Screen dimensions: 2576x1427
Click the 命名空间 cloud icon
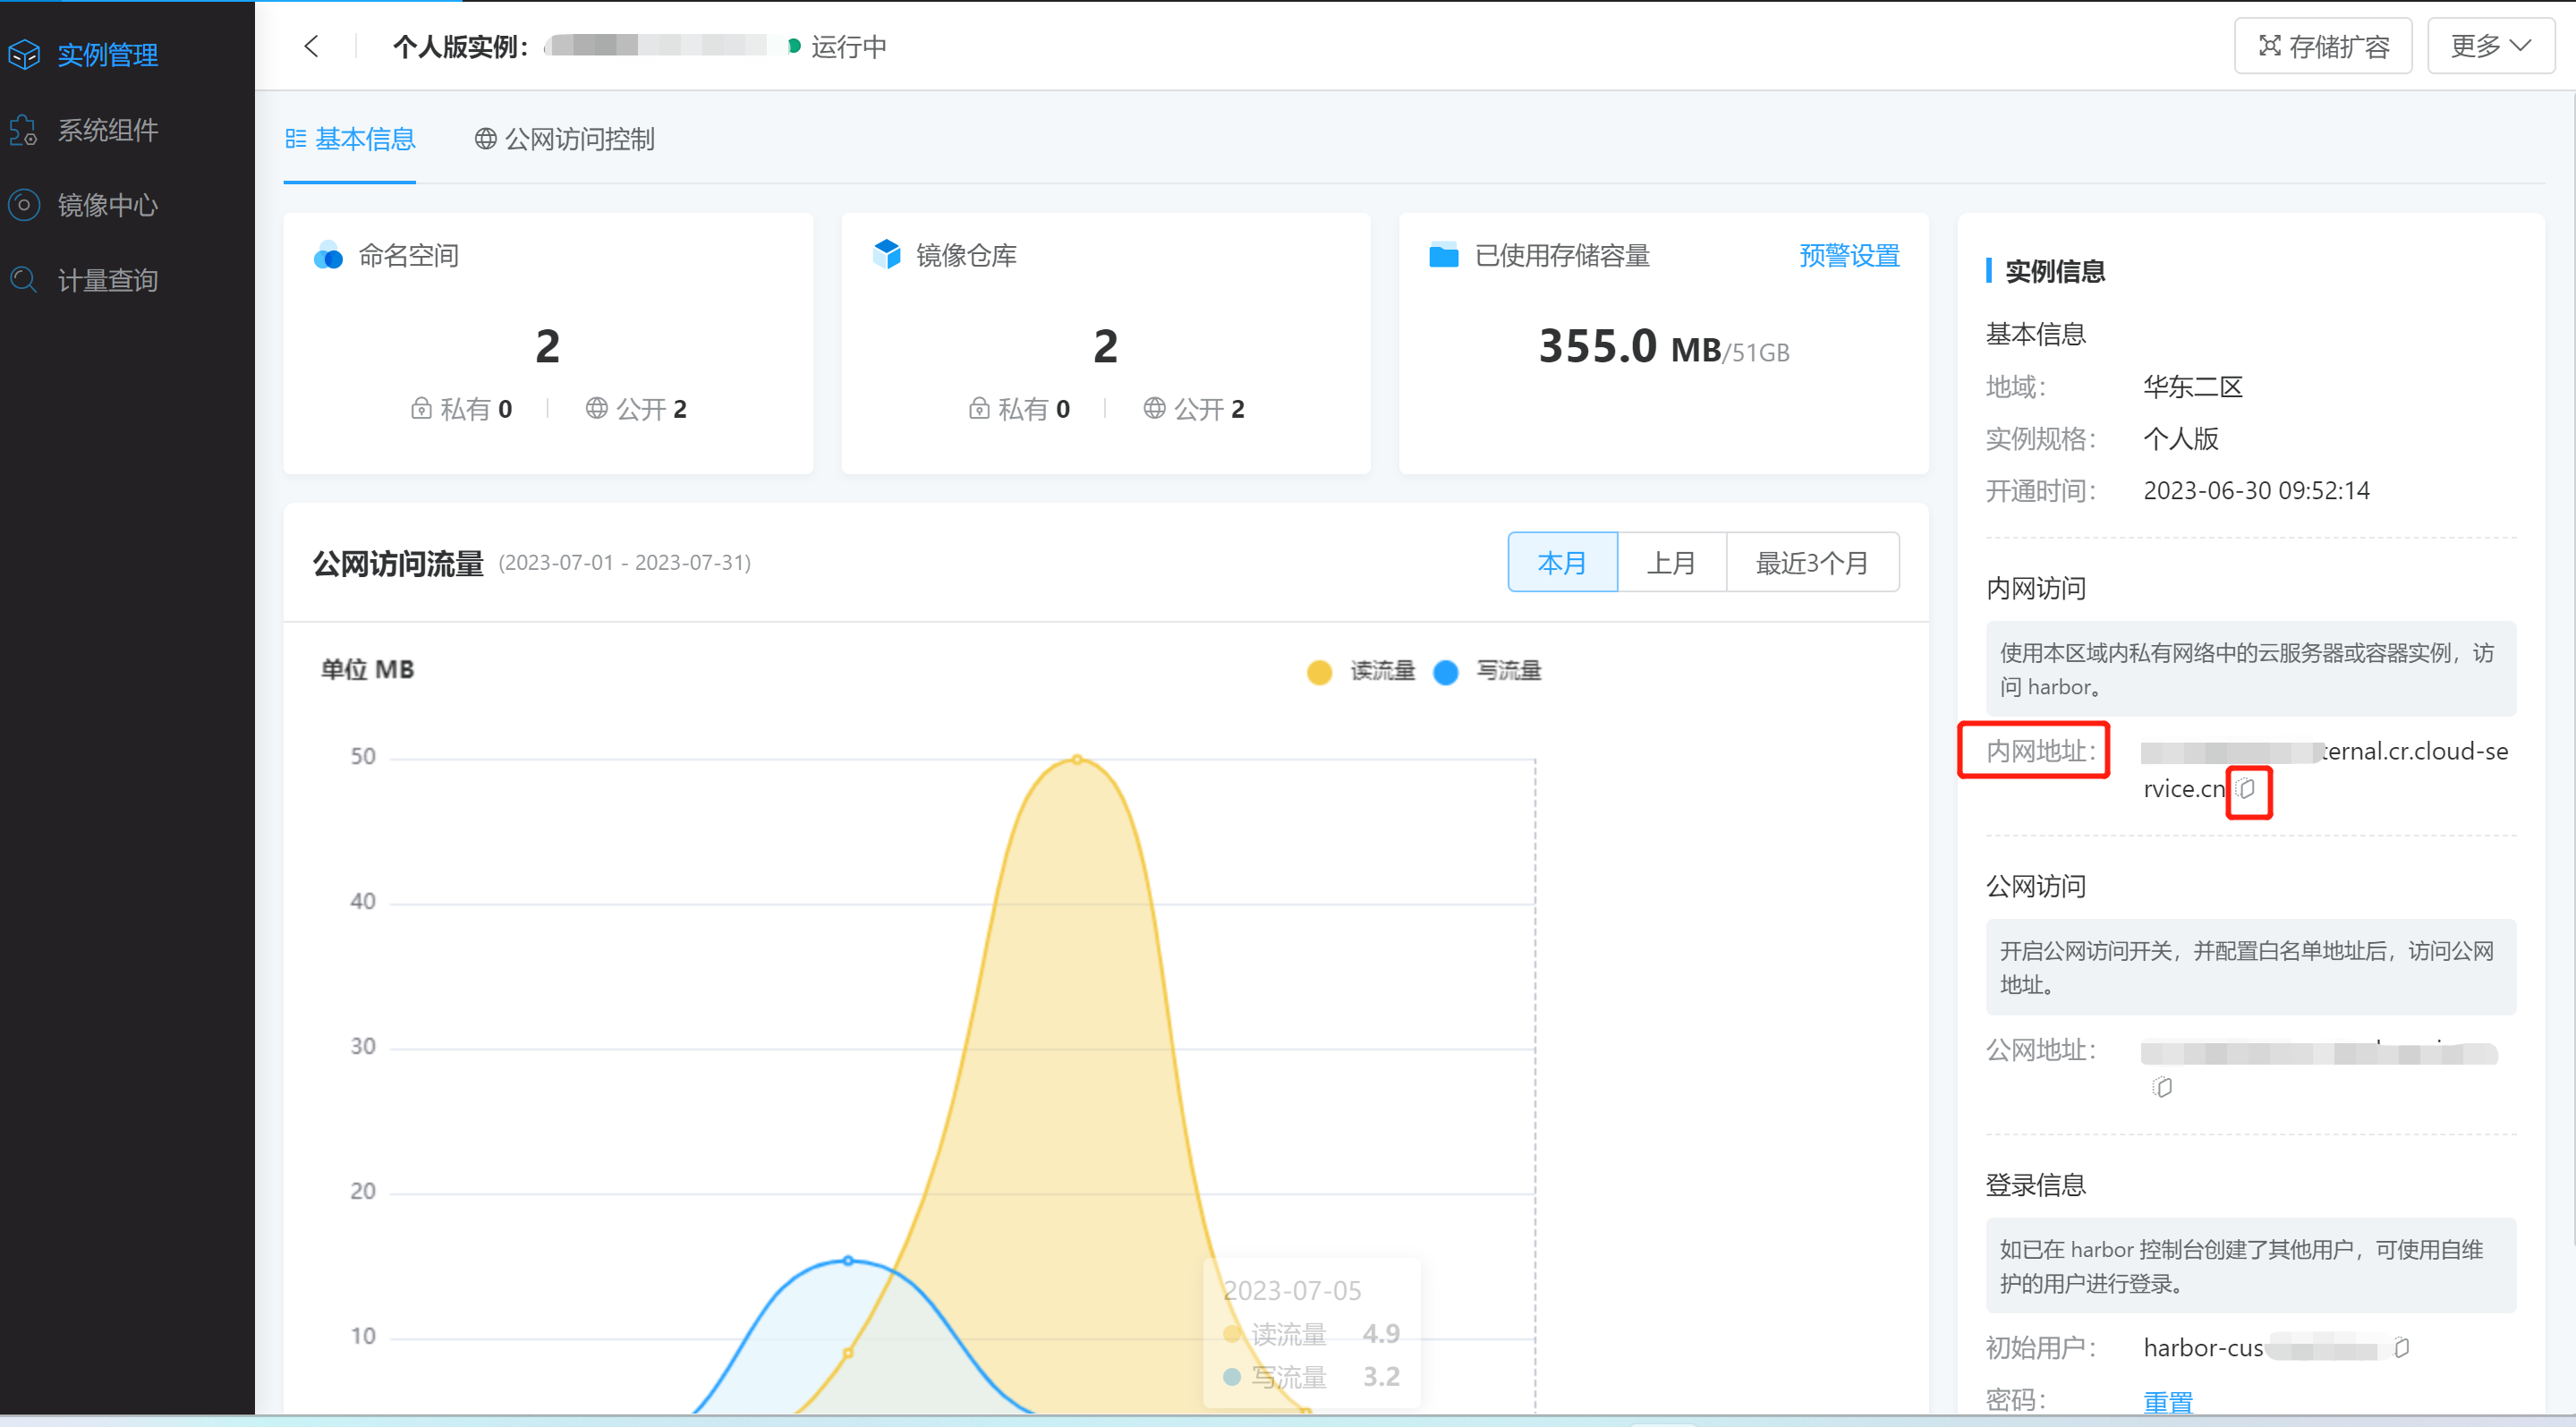(328, 256)
